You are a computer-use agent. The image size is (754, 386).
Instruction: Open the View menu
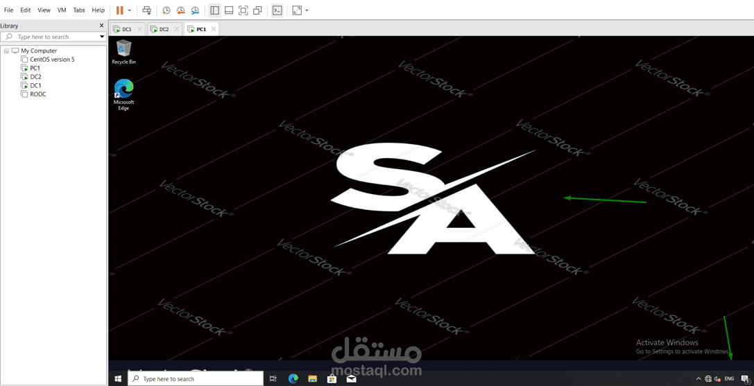(x=44, y=10)
